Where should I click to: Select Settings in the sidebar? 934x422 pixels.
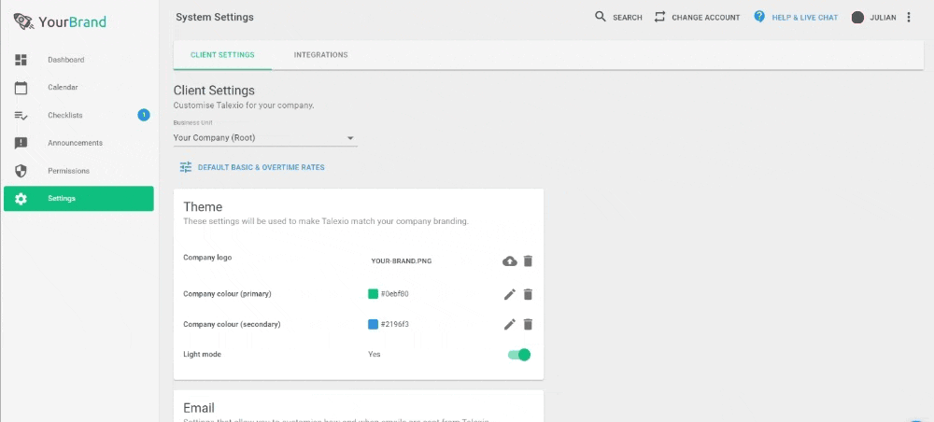78,199
